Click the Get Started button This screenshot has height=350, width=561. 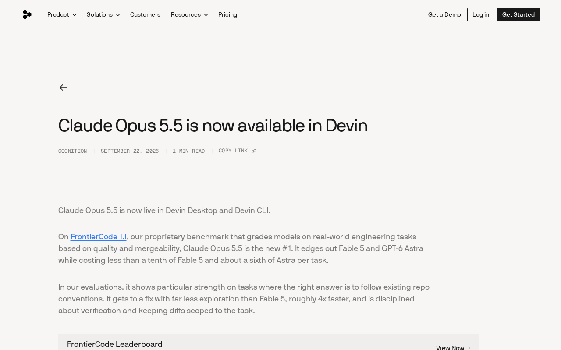(x=518, y=14)
